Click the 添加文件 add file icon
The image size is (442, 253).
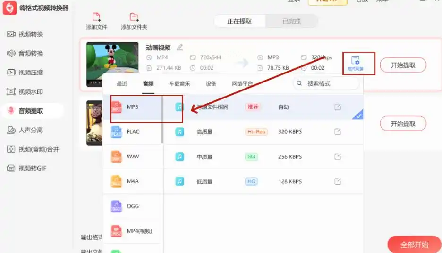tap(96, 17)
